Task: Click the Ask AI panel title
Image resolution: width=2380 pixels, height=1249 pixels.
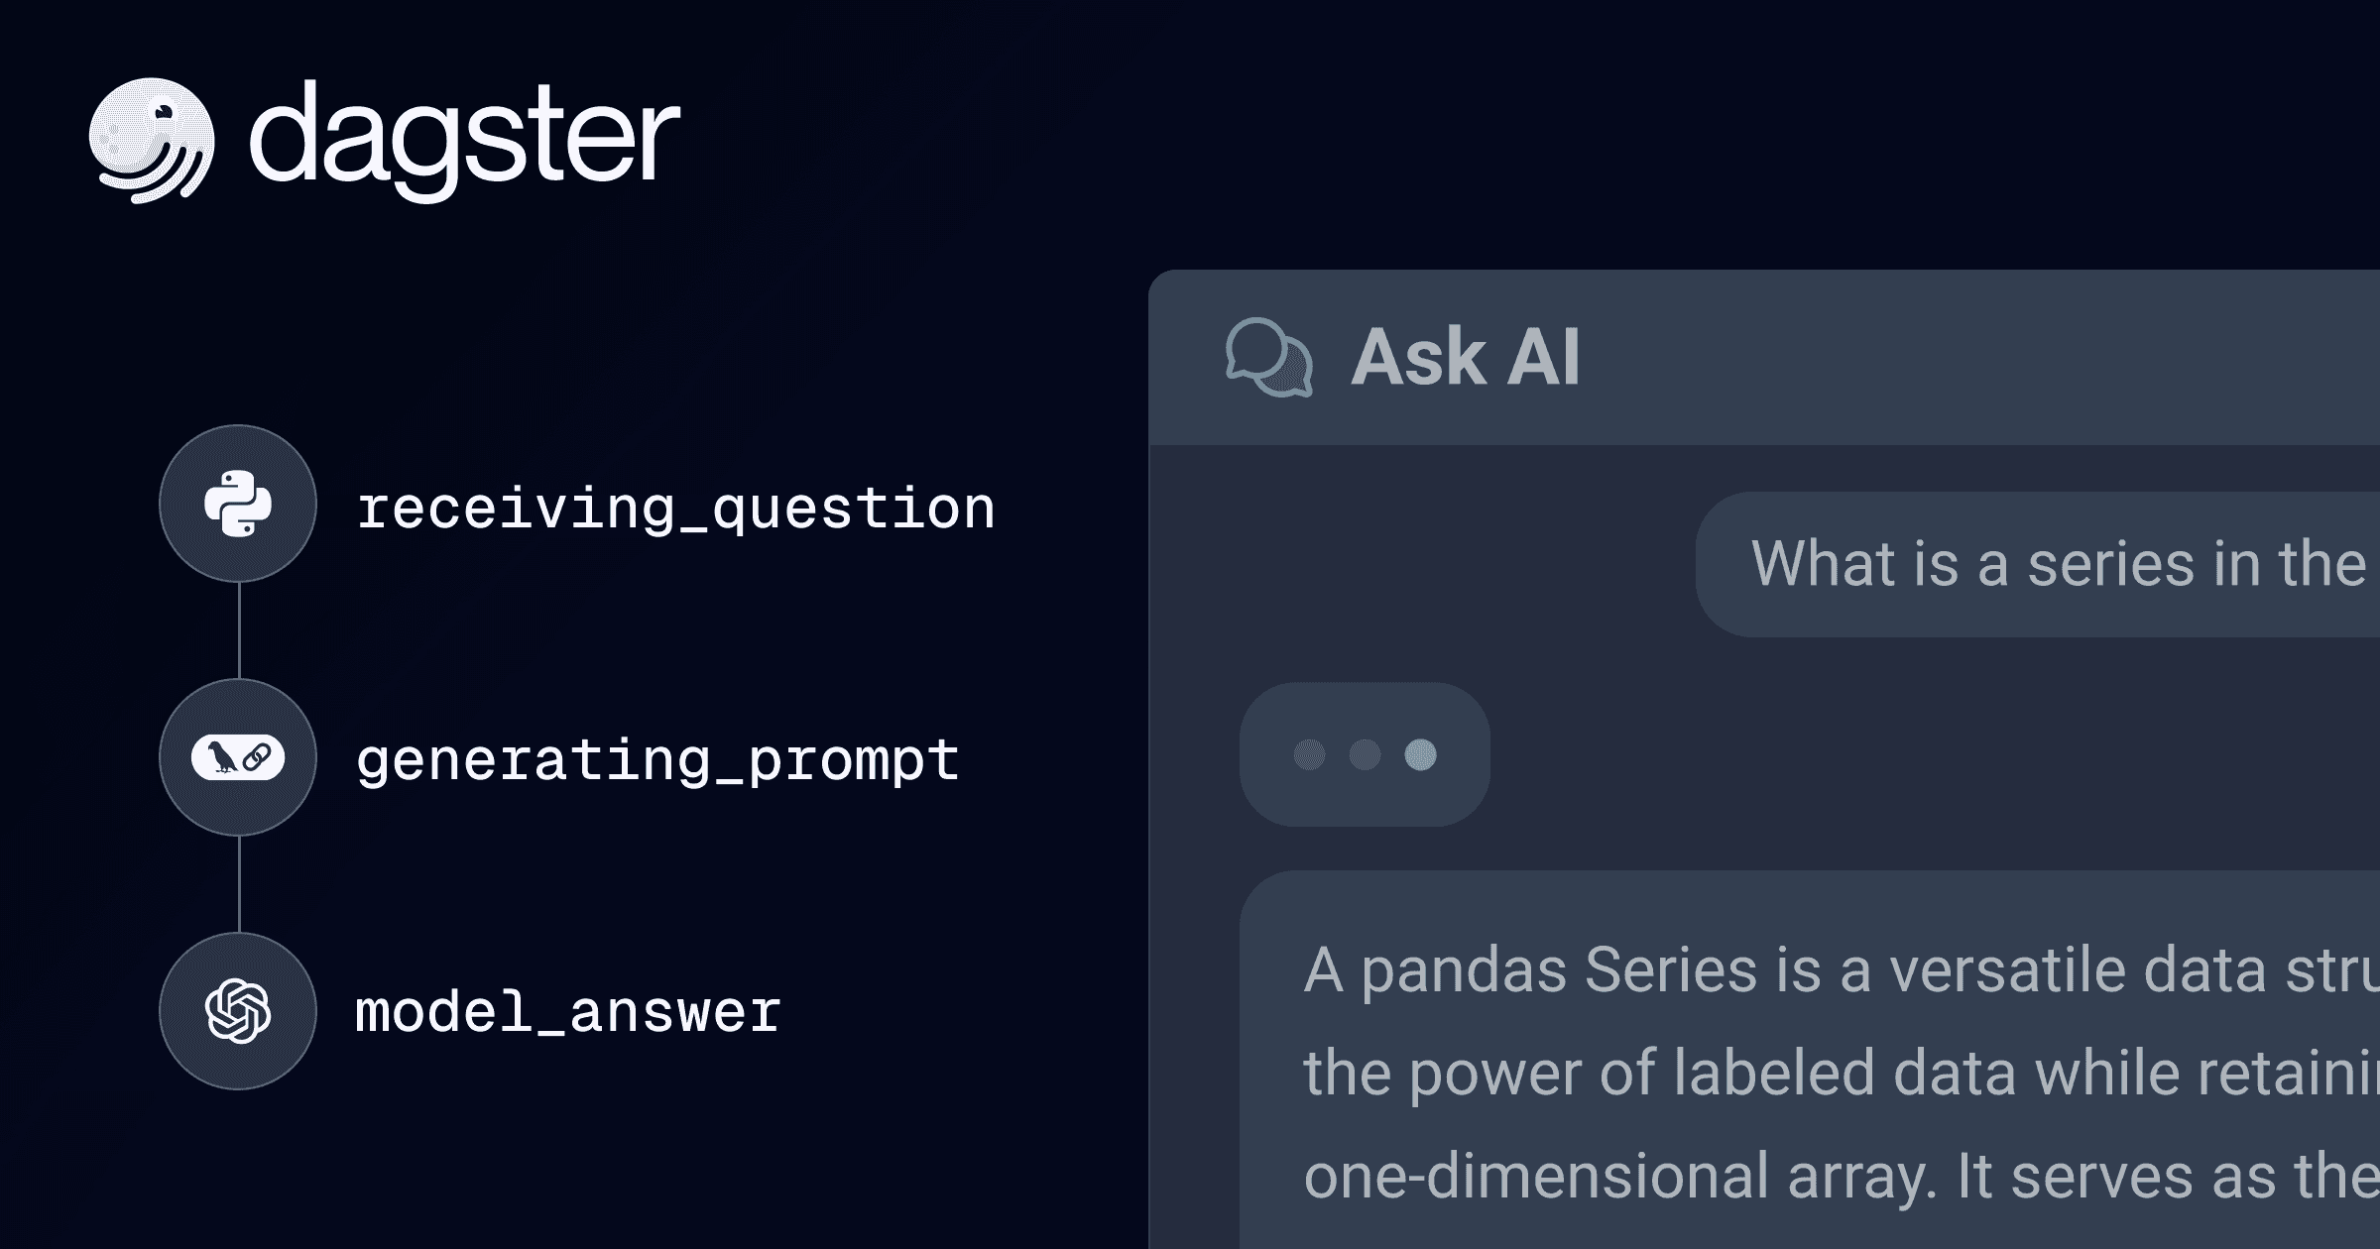Action: 1465,357
